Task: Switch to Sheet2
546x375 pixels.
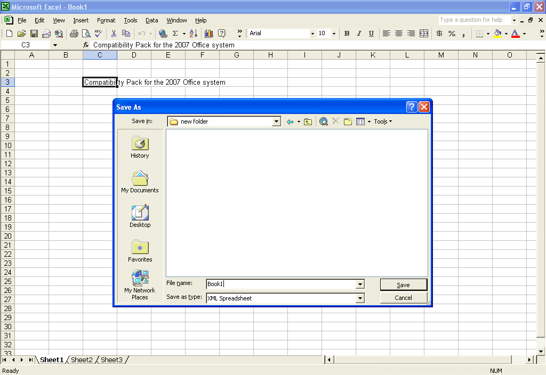Action: click(x=81, y=360)
